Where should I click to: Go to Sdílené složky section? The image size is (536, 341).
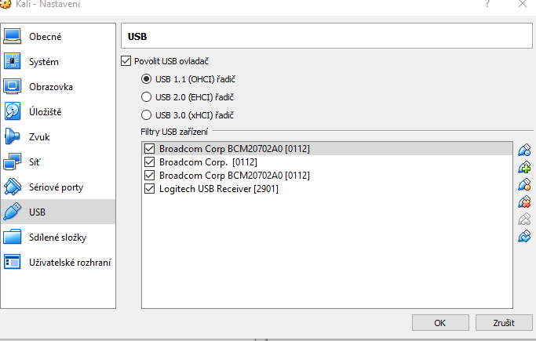[58, 238]
